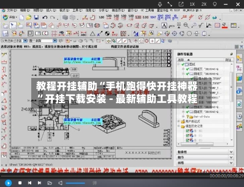
Task: Insert a raster image with the picture icon
Action: (x=233, y=25)
